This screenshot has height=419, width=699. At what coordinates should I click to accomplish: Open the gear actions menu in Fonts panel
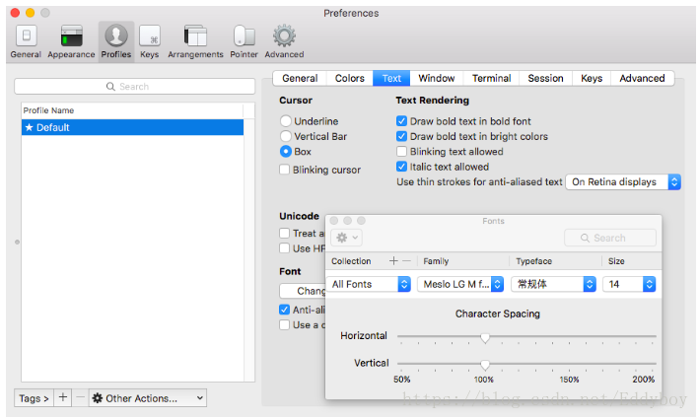(346, 238)
